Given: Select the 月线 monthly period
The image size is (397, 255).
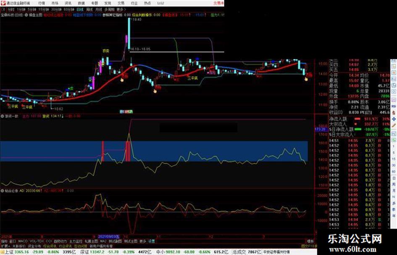Looking at the screenshot, I should [98, 10].
